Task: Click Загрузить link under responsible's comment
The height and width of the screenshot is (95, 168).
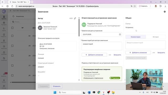Action: tap(117, 55)
